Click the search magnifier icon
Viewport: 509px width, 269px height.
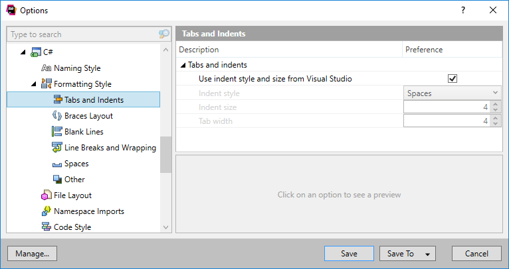click(x=164, y=34)
